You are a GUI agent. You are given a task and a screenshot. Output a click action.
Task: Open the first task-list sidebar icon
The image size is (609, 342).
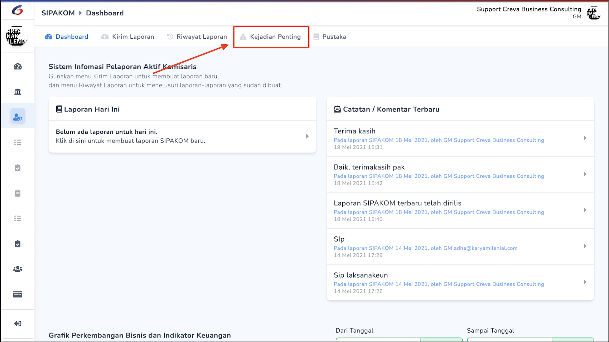point(18,142)
